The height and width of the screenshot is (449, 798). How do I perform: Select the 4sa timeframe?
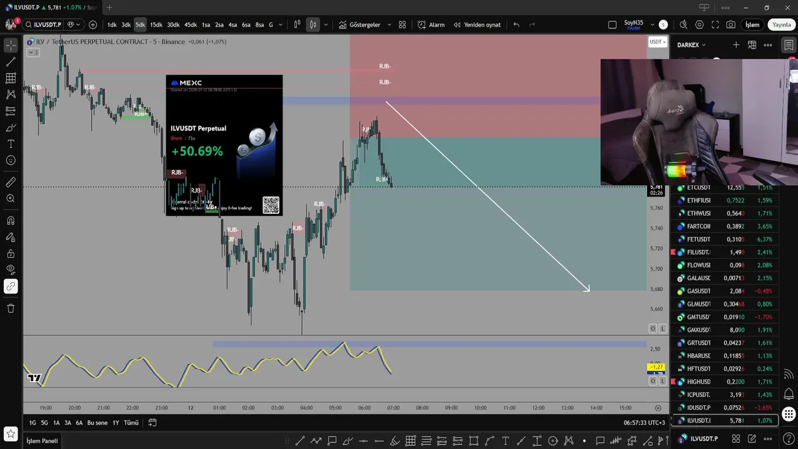[x=233, y=25]
